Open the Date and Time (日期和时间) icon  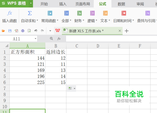[124, 13]
